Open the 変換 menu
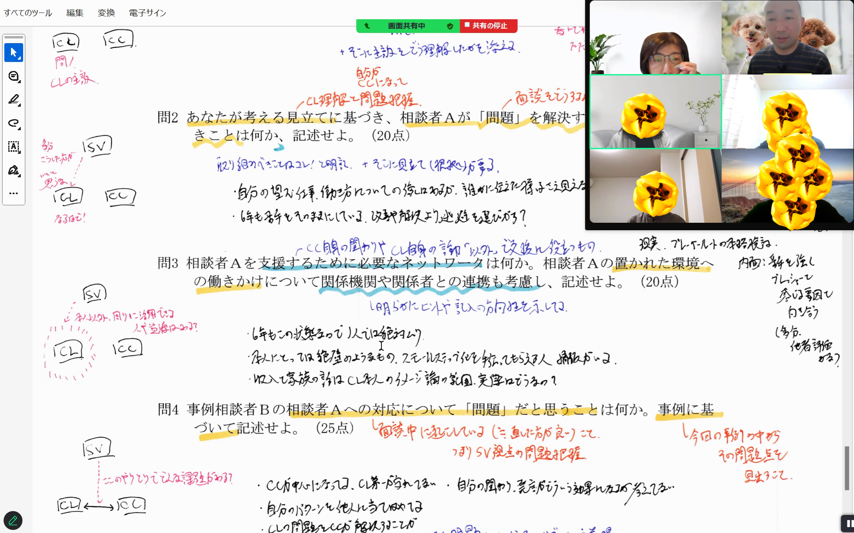This screenshot has width=854, height=533. pos(106,13)
